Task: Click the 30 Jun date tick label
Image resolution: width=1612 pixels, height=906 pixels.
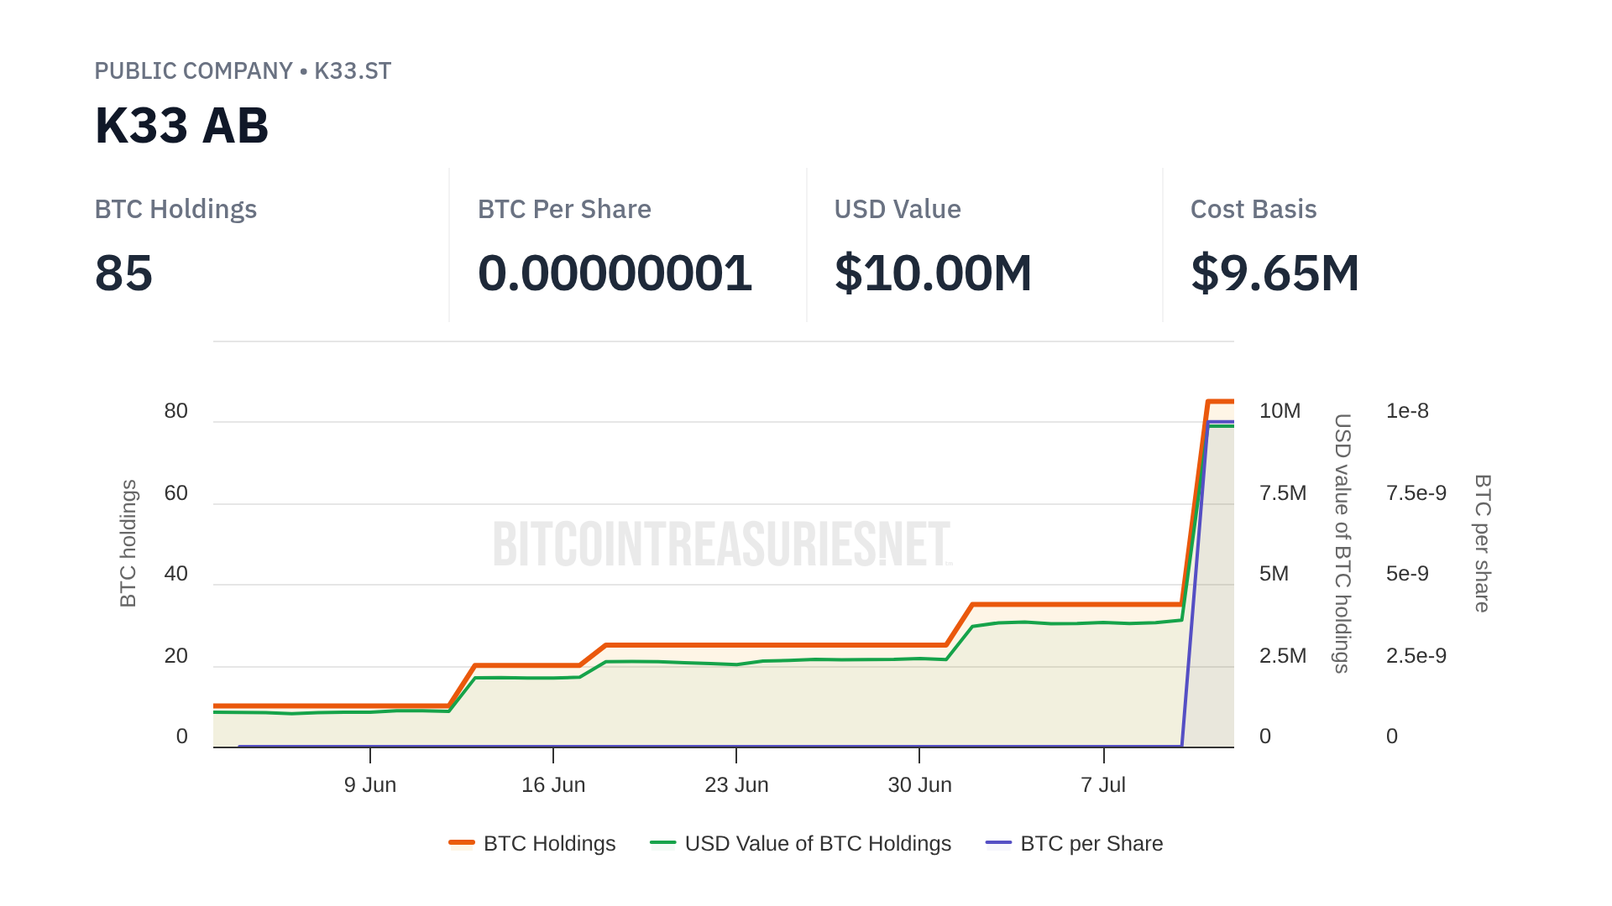Action: coord(919,785)
